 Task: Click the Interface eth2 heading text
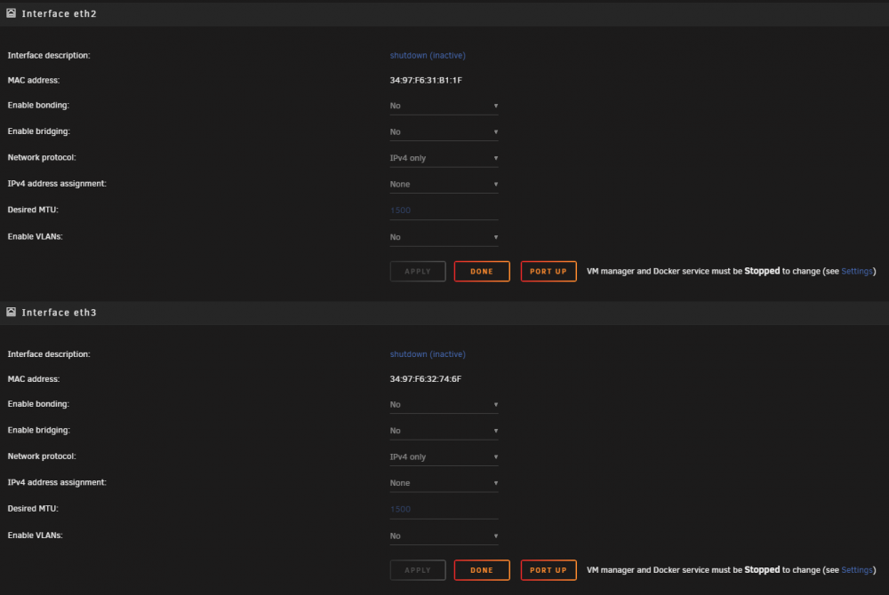click(60, 13)
